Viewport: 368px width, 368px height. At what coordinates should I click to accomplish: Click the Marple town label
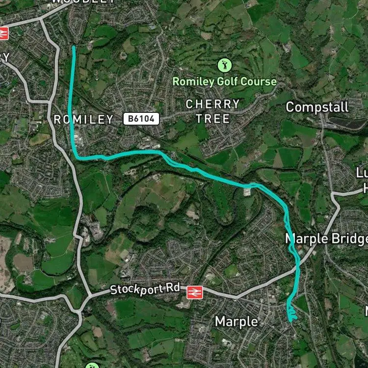tap(237, 321)
